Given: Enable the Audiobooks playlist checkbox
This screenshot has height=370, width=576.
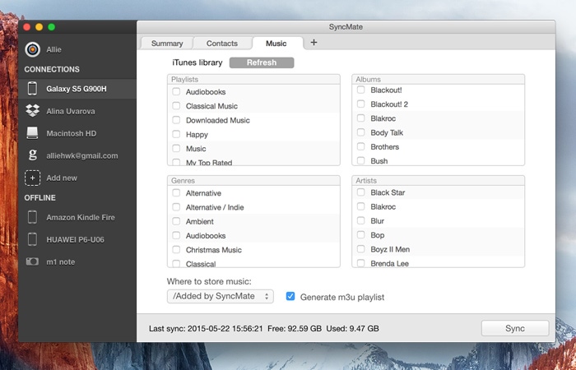Looking at the screenshot, I should coord(176,91).
